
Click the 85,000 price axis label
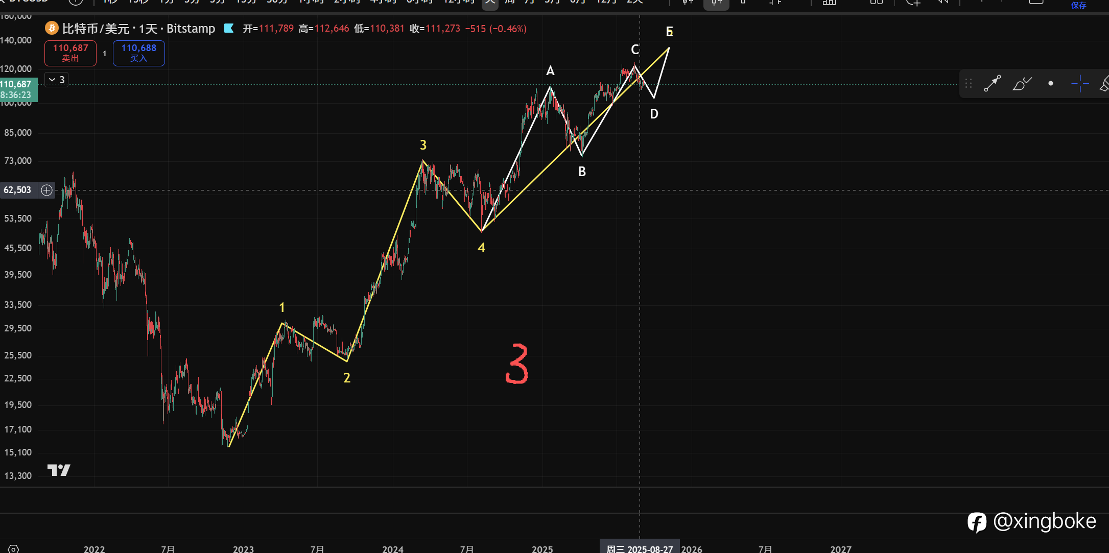18,133
